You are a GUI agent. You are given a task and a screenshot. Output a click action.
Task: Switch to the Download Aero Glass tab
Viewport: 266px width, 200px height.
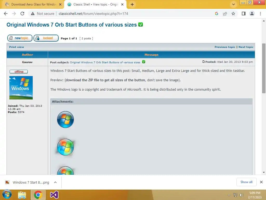point(32,4)
